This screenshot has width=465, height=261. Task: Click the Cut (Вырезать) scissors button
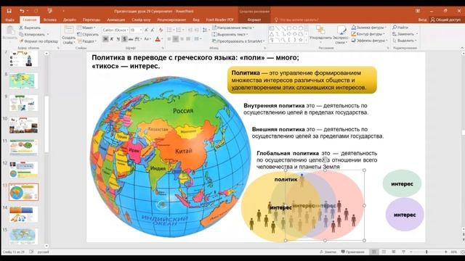[x=30, y=28]
